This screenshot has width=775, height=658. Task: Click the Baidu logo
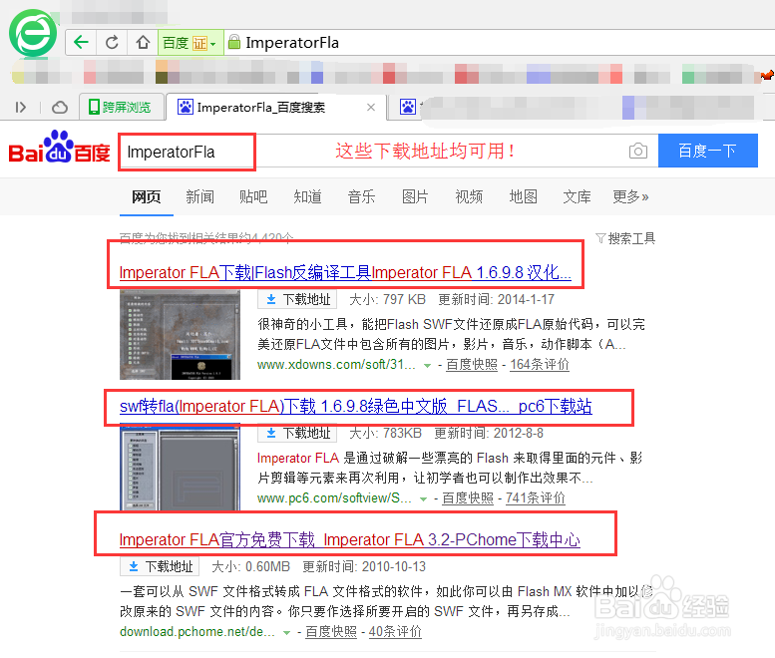(x=59, y=148)
